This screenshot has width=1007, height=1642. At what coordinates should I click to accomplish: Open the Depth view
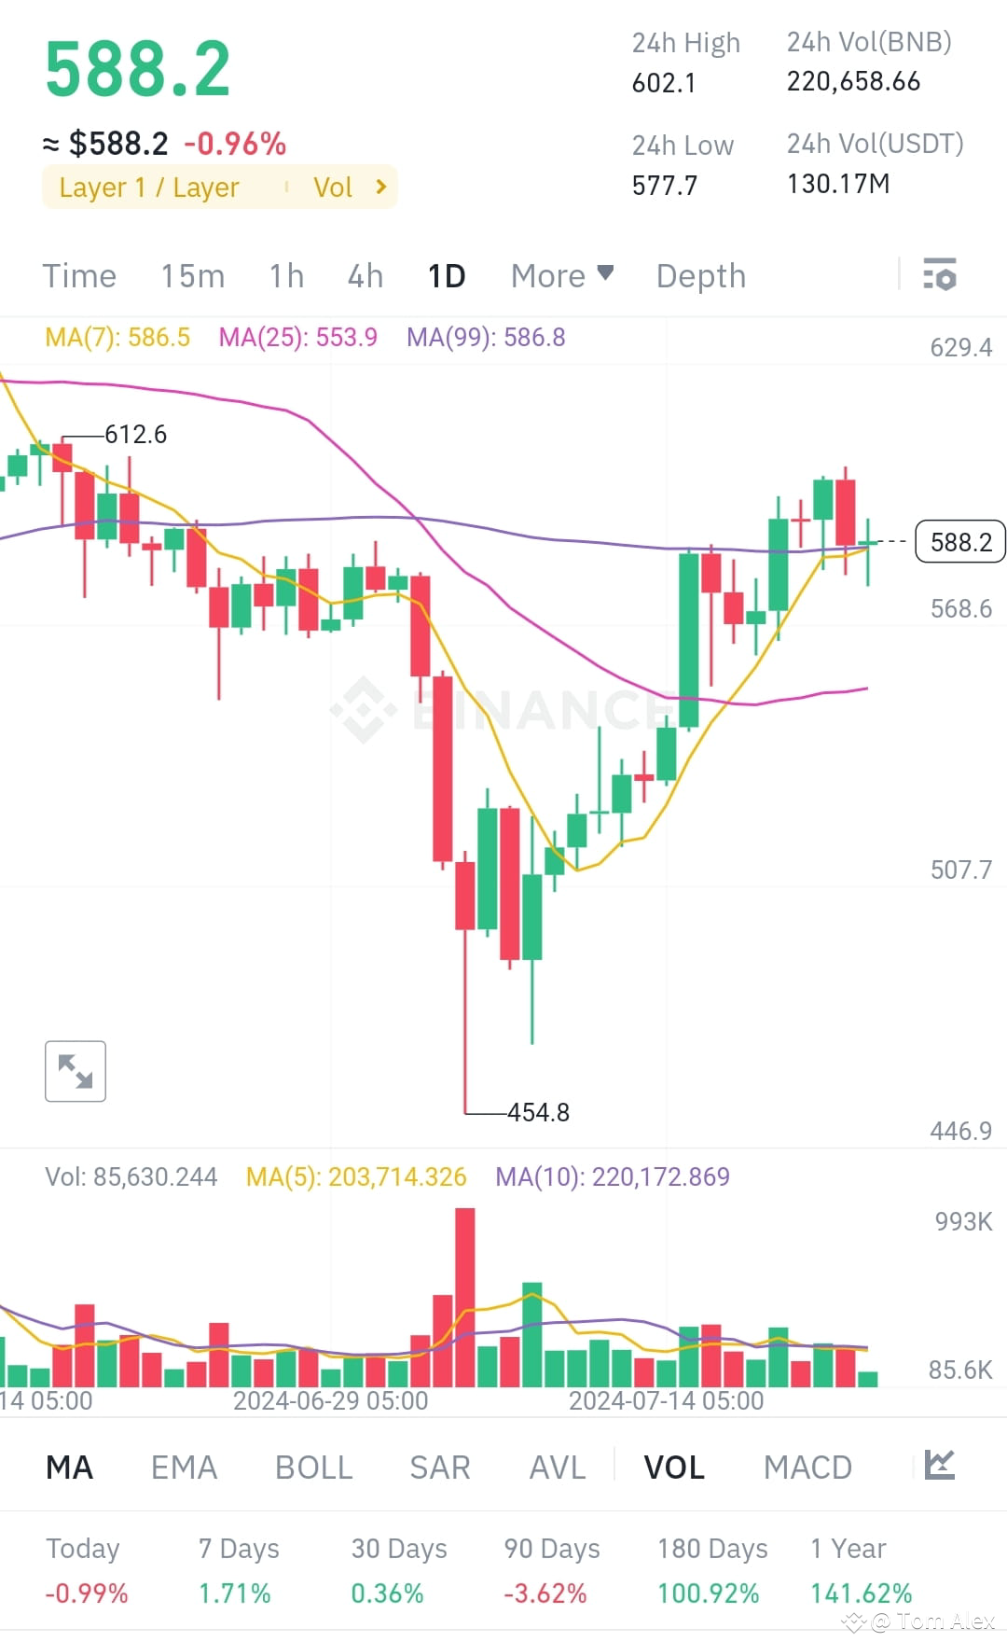[x=699, y=275]
